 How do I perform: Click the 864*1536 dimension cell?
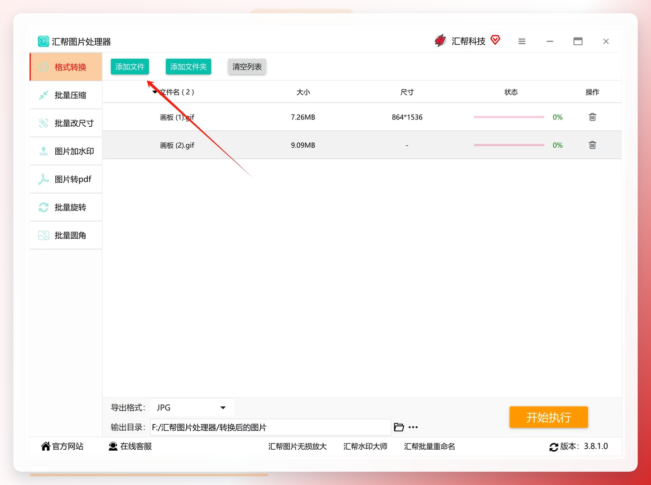pos(407,117)
